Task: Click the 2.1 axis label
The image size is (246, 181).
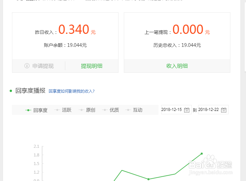Action: [36, 146]
